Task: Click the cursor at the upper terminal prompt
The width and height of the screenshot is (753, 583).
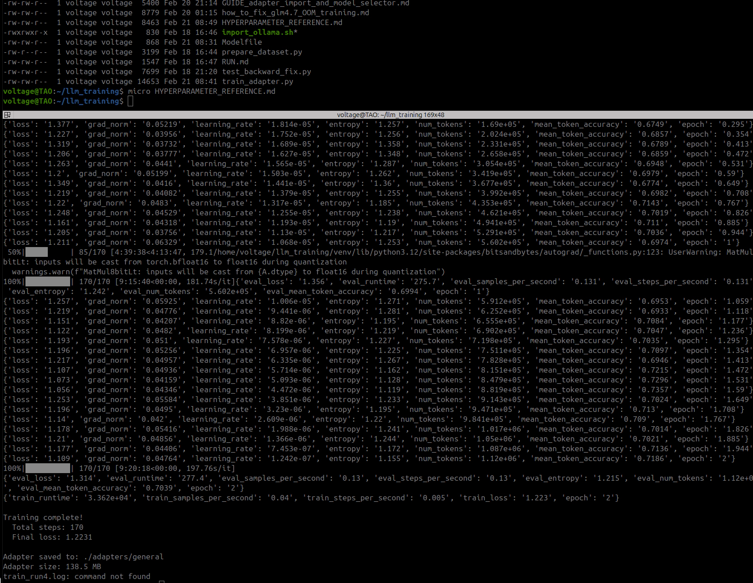Action: [x=130, y=101]
